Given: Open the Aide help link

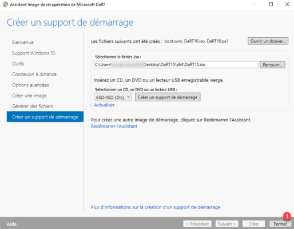Looking at the screenshot, I should point(11,224).
